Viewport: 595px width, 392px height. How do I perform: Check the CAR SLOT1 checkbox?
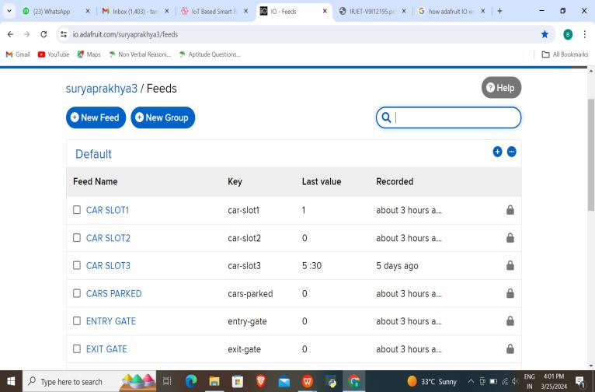(x=77, y=210)
